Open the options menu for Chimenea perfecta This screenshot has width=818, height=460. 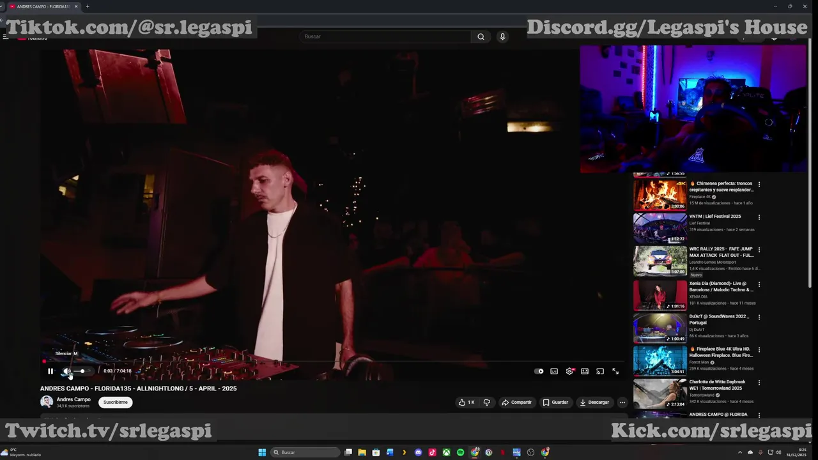coord(759,184)
